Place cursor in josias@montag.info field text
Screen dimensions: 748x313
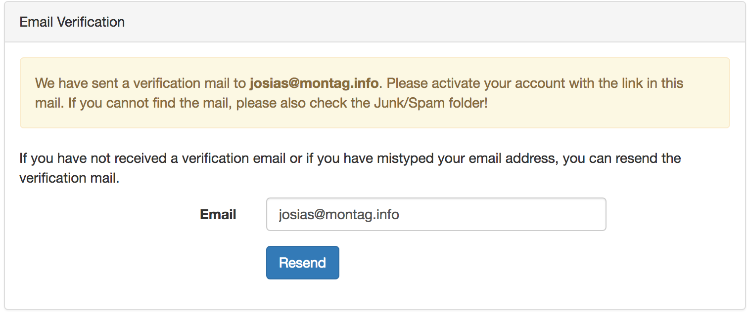pyautogui.click(x=339, y=215)
